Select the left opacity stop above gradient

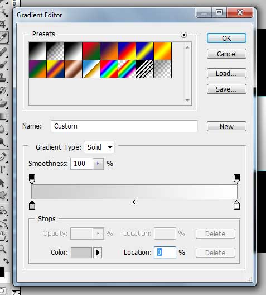pos(32,179)
